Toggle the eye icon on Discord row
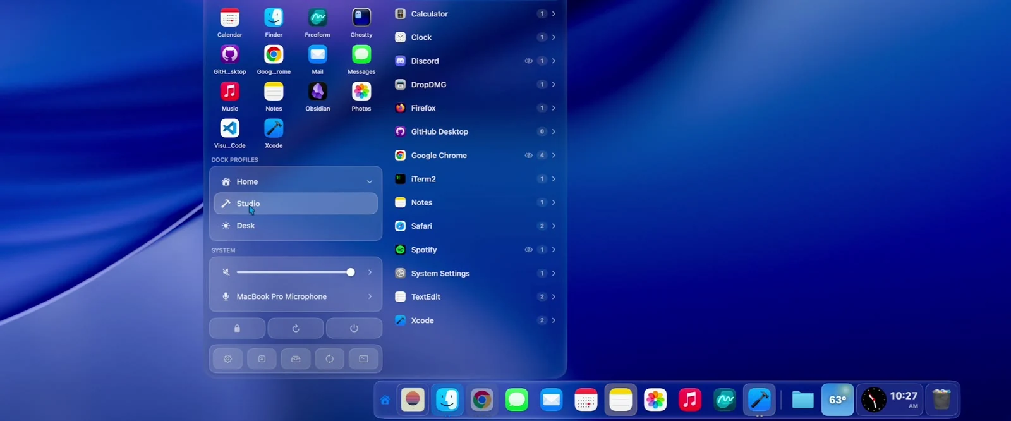 pyautogui.click(x=528, y=61)
